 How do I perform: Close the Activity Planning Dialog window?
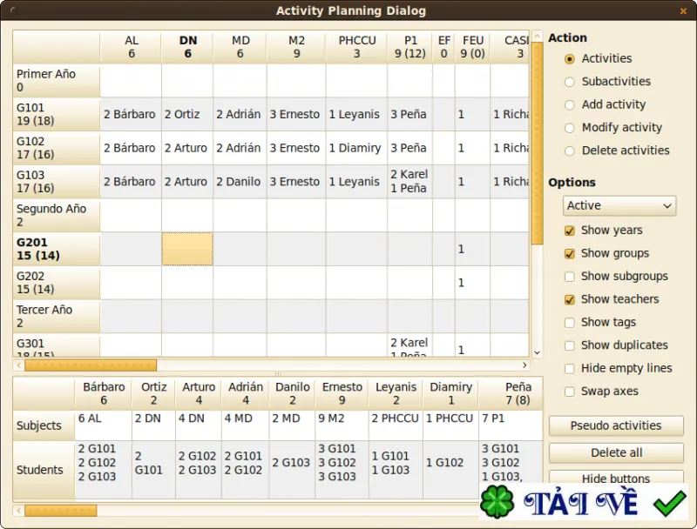tap(683, 11)
